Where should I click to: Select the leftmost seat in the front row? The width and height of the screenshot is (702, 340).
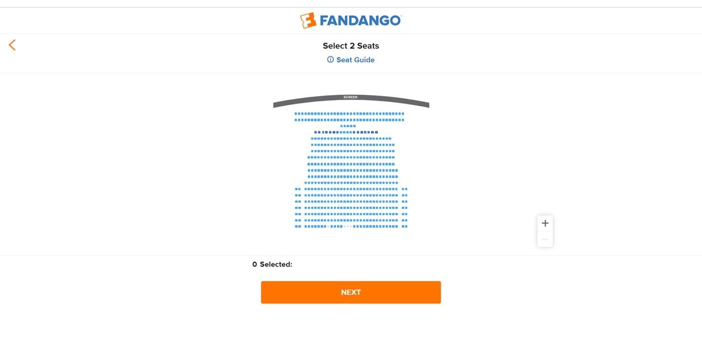[296, 114]
